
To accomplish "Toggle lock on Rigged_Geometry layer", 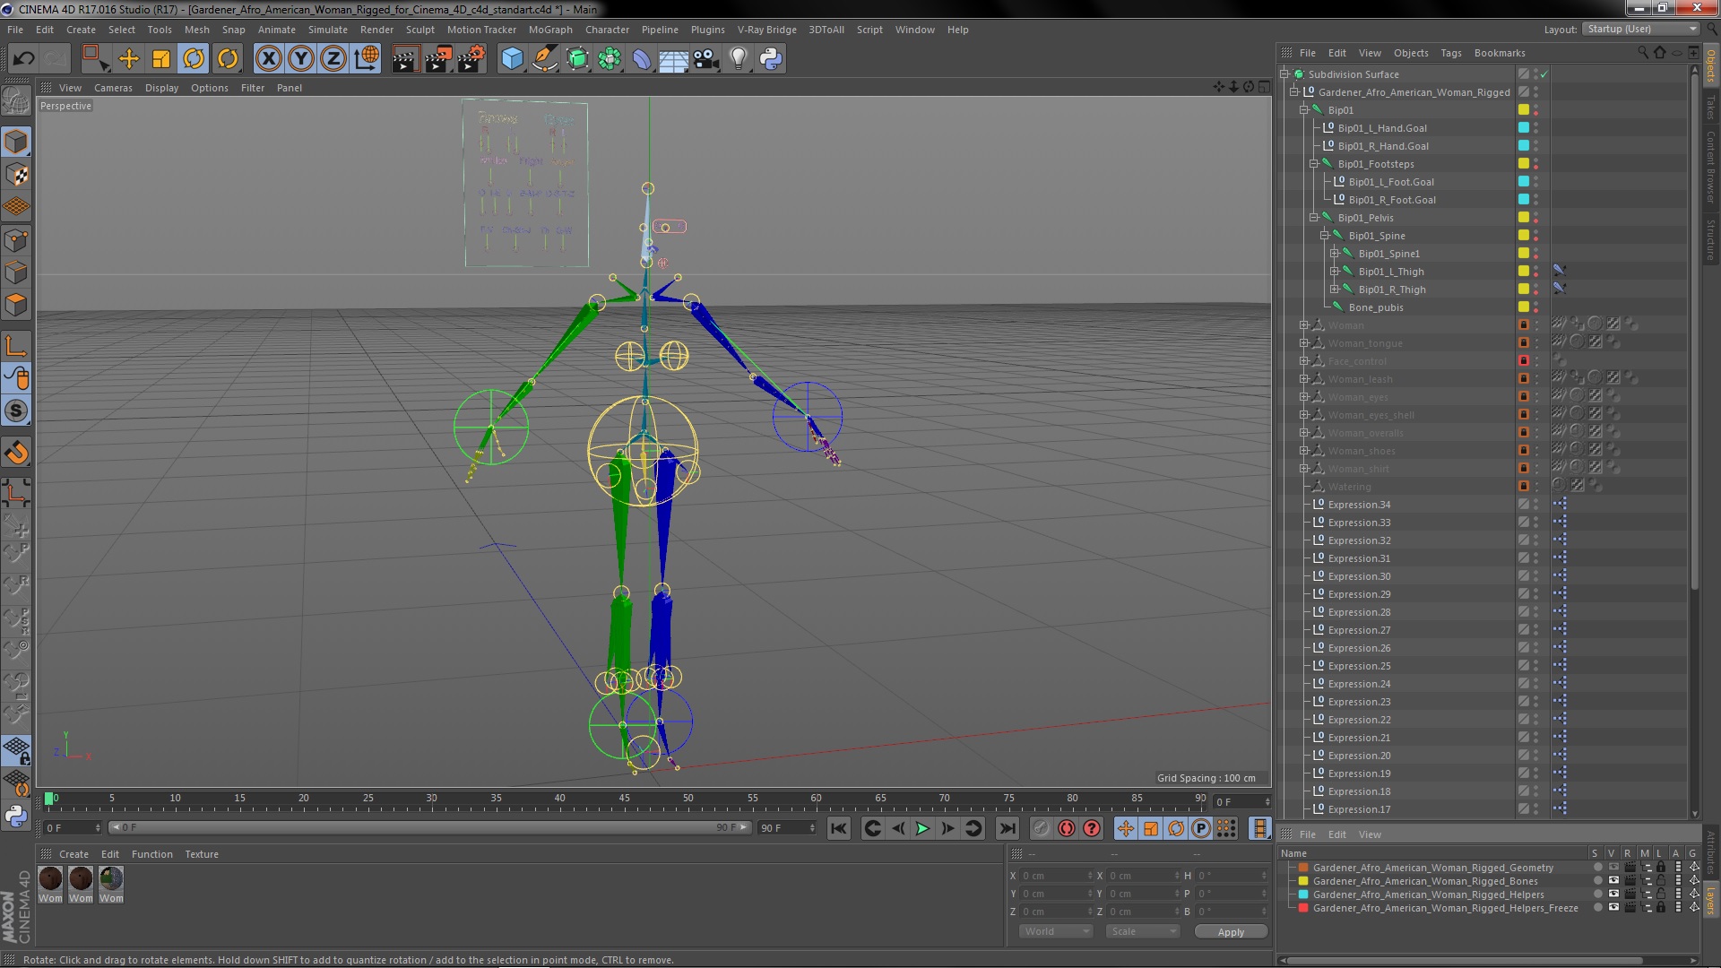I will click(1661, 868).
